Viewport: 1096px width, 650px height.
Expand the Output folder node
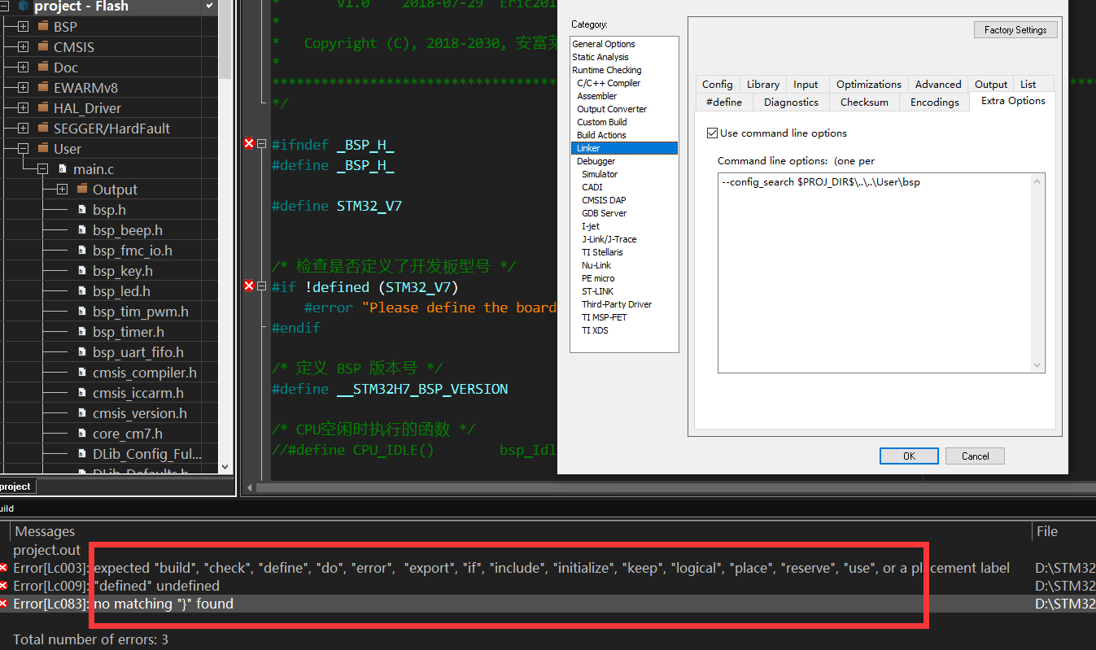click(62, 190)
